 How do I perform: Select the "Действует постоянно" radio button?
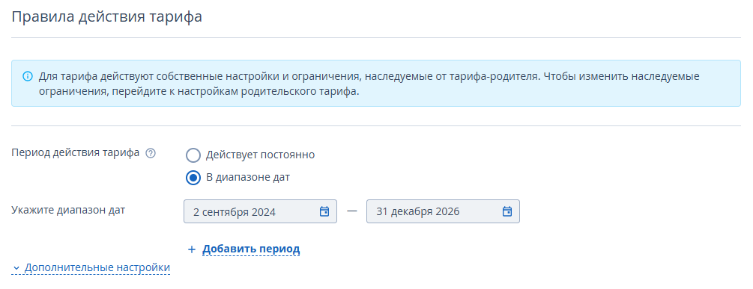(193, 155)
